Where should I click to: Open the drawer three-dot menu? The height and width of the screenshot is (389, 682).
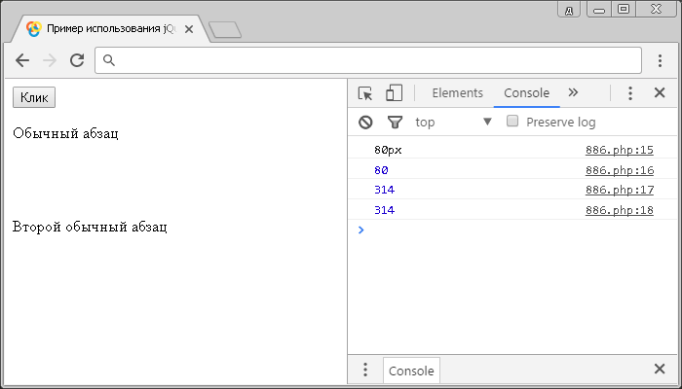pyautogui.click(x=365, y=370)
